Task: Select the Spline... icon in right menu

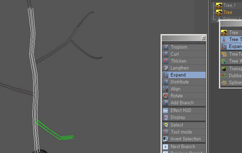Action: (x=224, y=83)
